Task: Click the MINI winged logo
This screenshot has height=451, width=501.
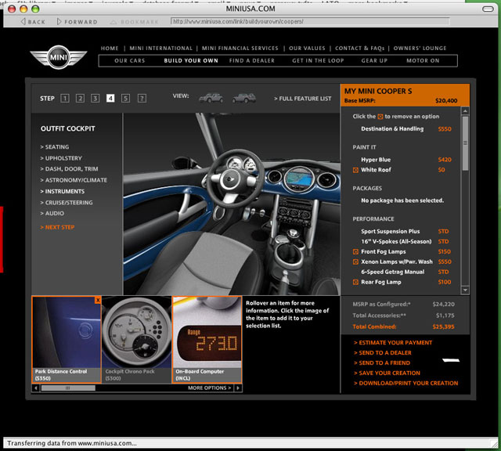Action: [x=59, y=57]
